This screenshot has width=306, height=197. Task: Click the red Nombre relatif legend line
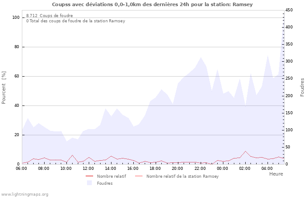[89, 176]
